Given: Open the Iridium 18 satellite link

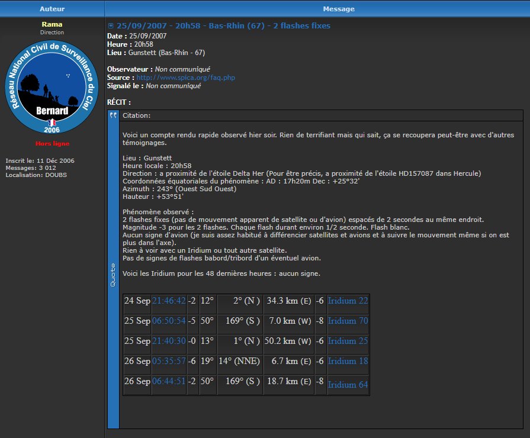Looking at the screenshot, I should pos(348,360).
